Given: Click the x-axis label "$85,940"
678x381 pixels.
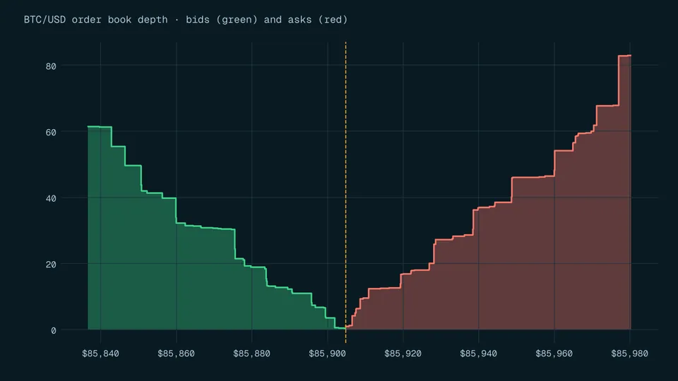Looking at the screenshot, I should [478, 353].
